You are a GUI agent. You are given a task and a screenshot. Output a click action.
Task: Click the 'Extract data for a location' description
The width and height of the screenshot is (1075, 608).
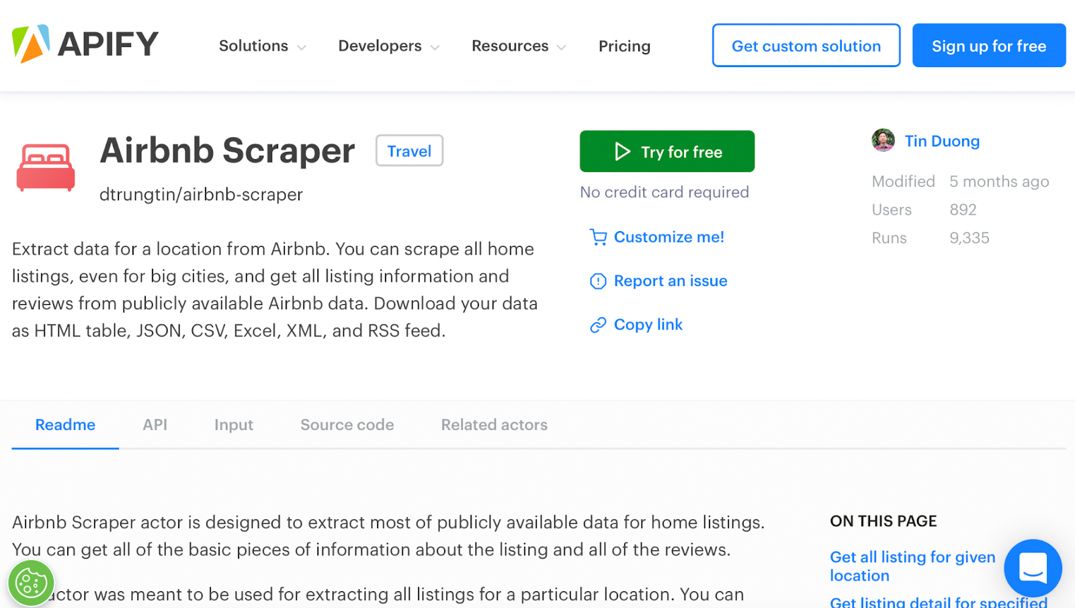click(275, 290)
